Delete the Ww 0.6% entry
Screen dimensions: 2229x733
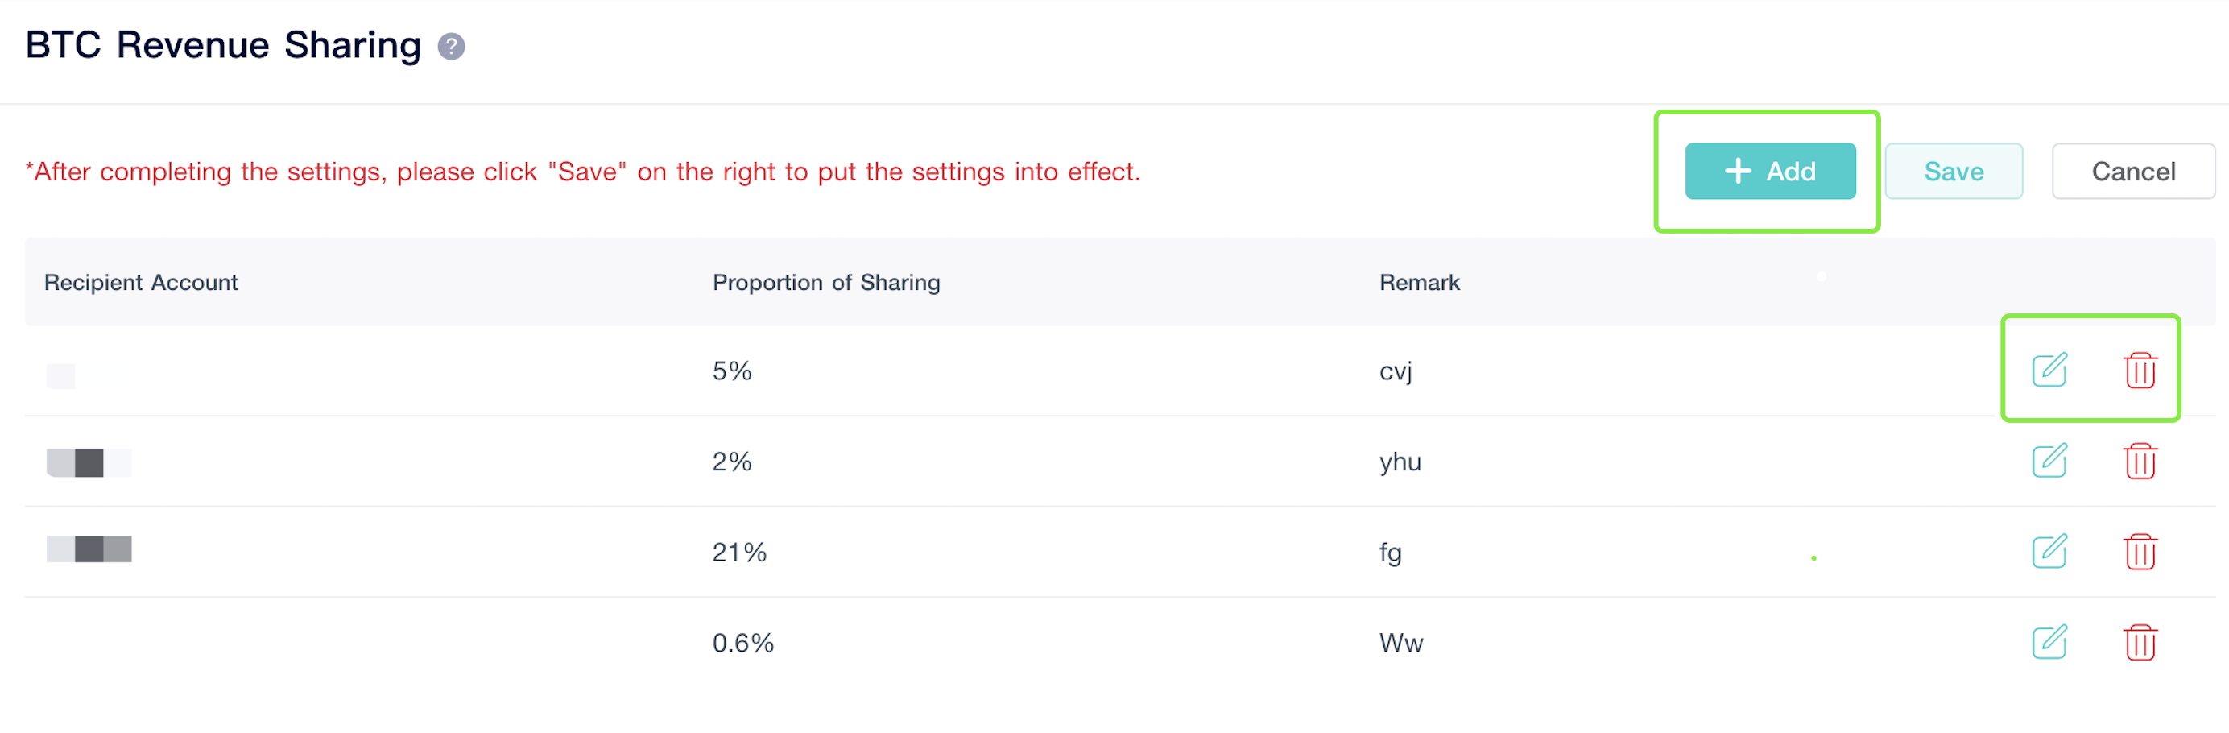click(2140, 642)
